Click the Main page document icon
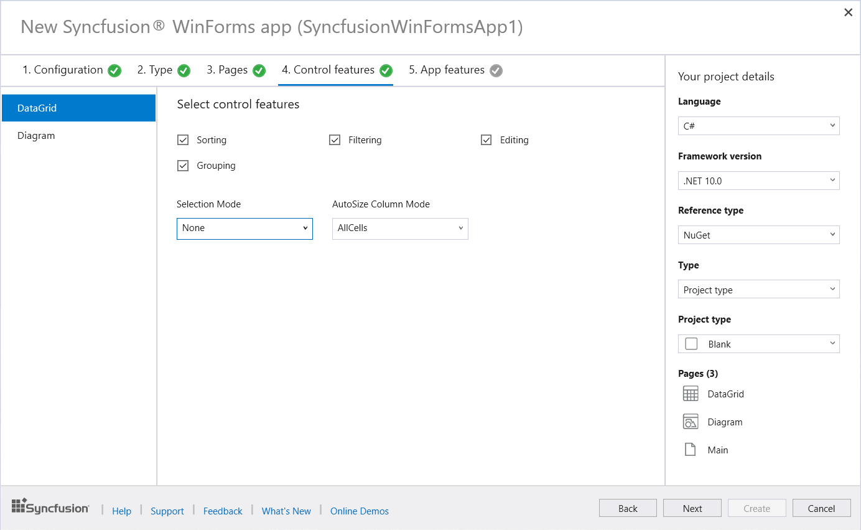 [x=690, y=449]
